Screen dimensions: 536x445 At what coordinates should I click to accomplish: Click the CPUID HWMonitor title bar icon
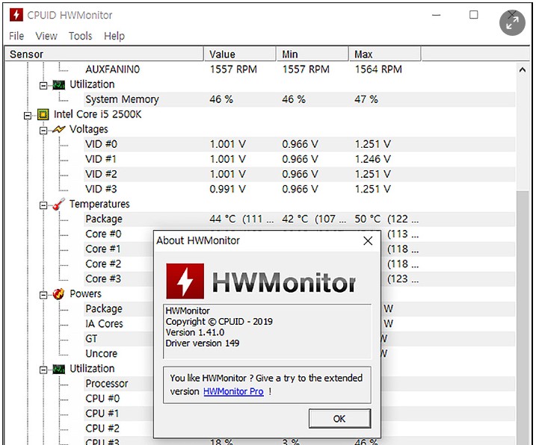coord(16,15)
